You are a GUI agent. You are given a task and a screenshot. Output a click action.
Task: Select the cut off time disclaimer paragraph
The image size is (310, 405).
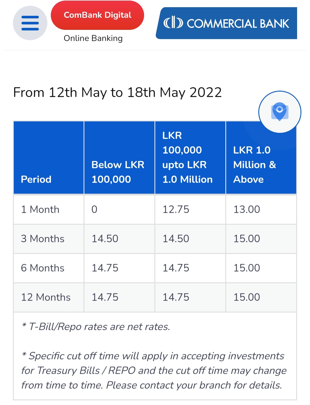(x=154, y=371)
